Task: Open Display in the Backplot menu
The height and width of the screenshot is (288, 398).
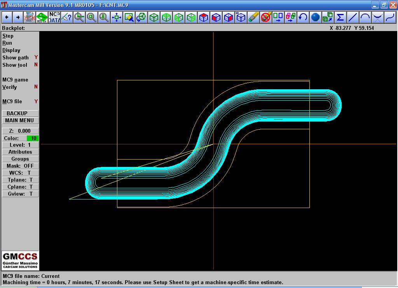Action: point(11,50)
